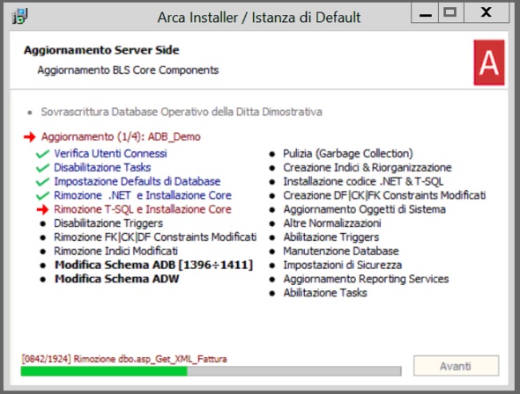The width and height of the screenshot is (520, 394).
Task: Click the window title 'Arca Installer / Istanza di Default'
Action: [259, 18]
